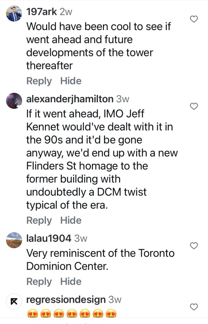The width and height of the screenshot is (208, 324).
Task: Open 197ark username link
Action: click(x=42, y=12)
